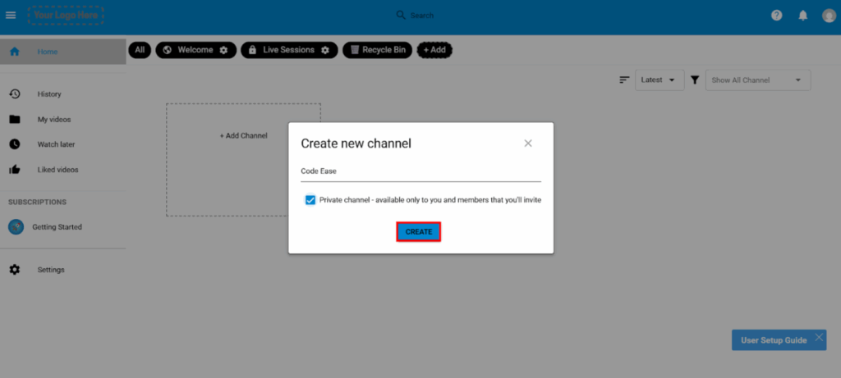The width and height of the screenshot is (841, 378).
Task: Select the Recycle Bin tab
Action: (x=377, y=50)
